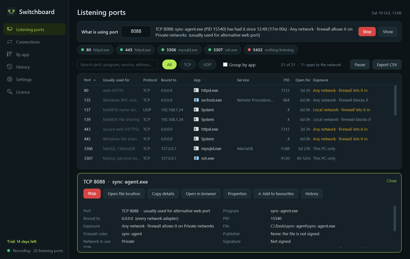Export the list with Export CSV
Viewport: 410px width, 259px height.
pos(387,65)
